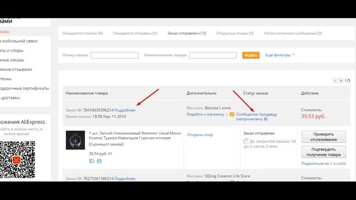This screenshot has height=200, width=356.
Task: Focus the 'Номер заказа' input field
Action: (115, 56)
